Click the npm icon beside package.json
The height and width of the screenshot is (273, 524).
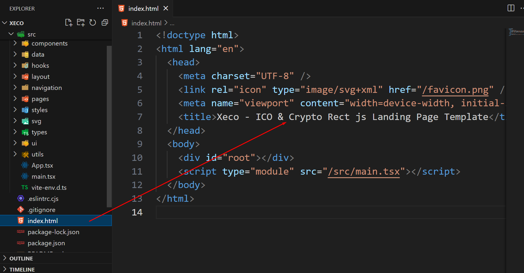(21, 243)
